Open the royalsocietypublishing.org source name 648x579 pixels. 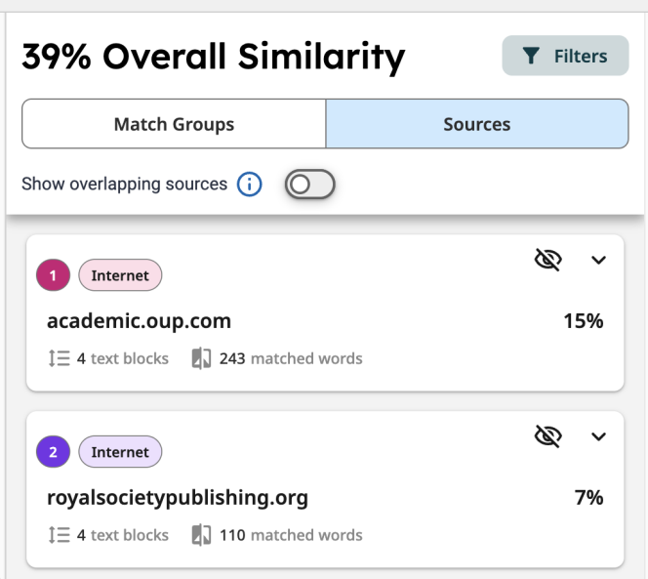click(x=178, y=498)
